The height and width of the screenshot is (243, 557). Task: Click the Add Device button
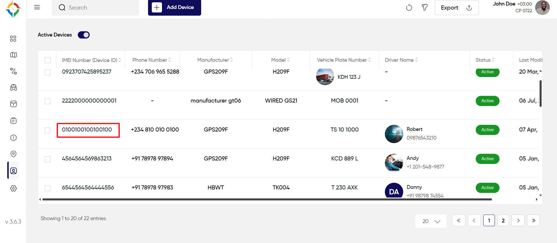[x=174, y=7]
